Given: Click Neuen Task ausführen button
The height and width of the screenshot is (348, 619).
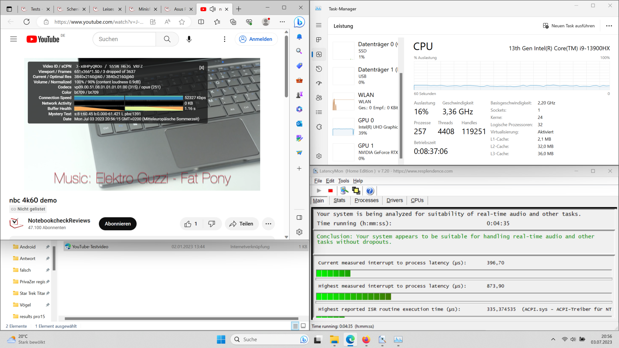Looking at the screenshot, I should [569, 26].
